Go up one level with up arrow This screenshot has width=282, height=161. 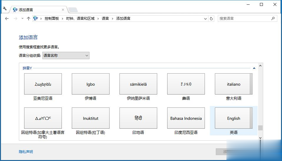(x=29, y=18)
